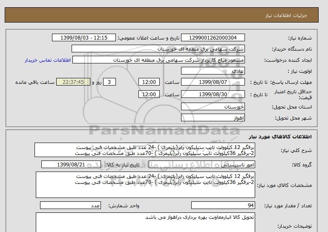This screenshot has height=232, width=328.
Task: Click the days remaining field showing 3
Action: coord(109,82)
